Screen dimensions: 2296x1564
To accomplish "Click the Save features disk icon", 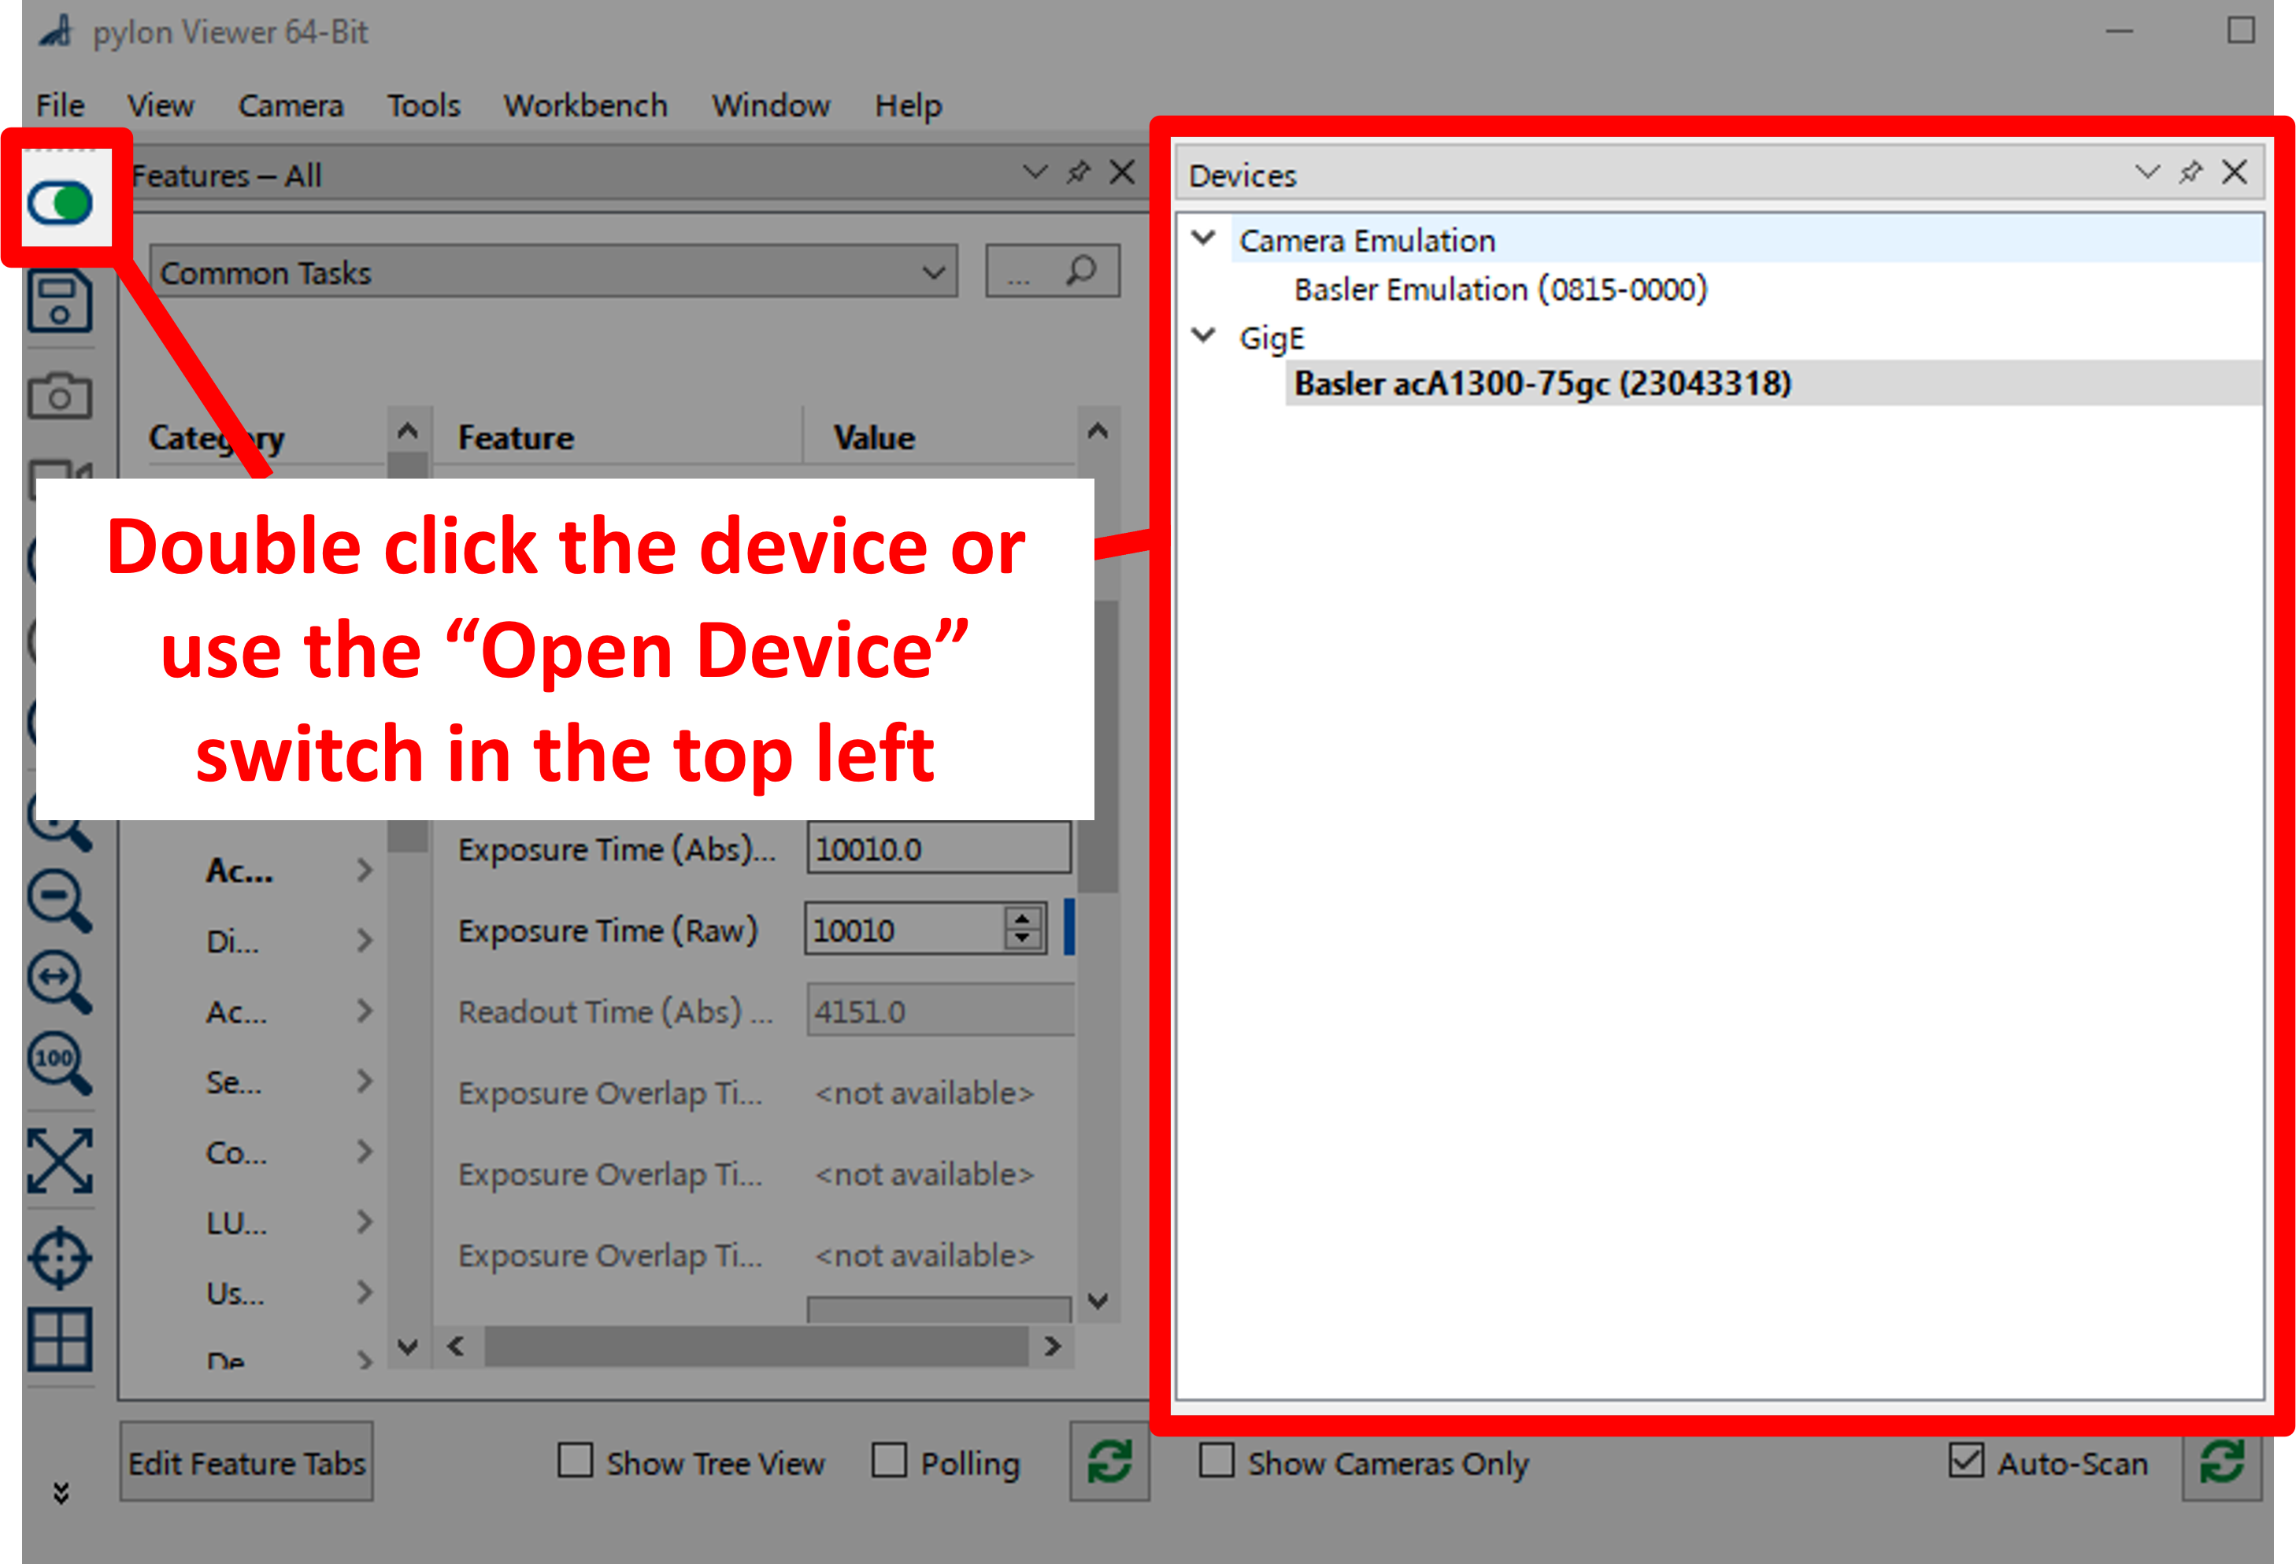I will [61, 301].
